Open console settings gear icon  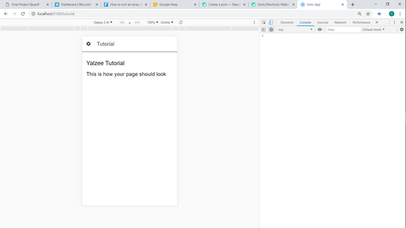point(402,30)
